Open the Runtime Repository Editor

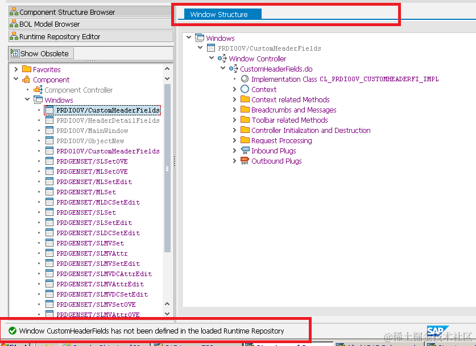tap(90, 36)
